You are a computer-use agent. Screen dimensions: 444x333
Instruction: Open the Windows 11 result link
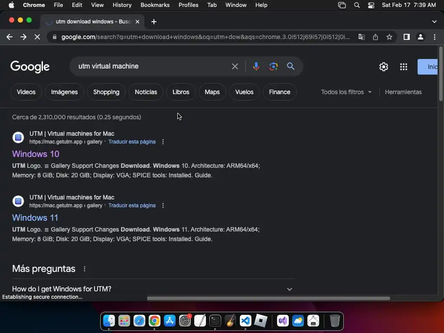pos(35,218)
